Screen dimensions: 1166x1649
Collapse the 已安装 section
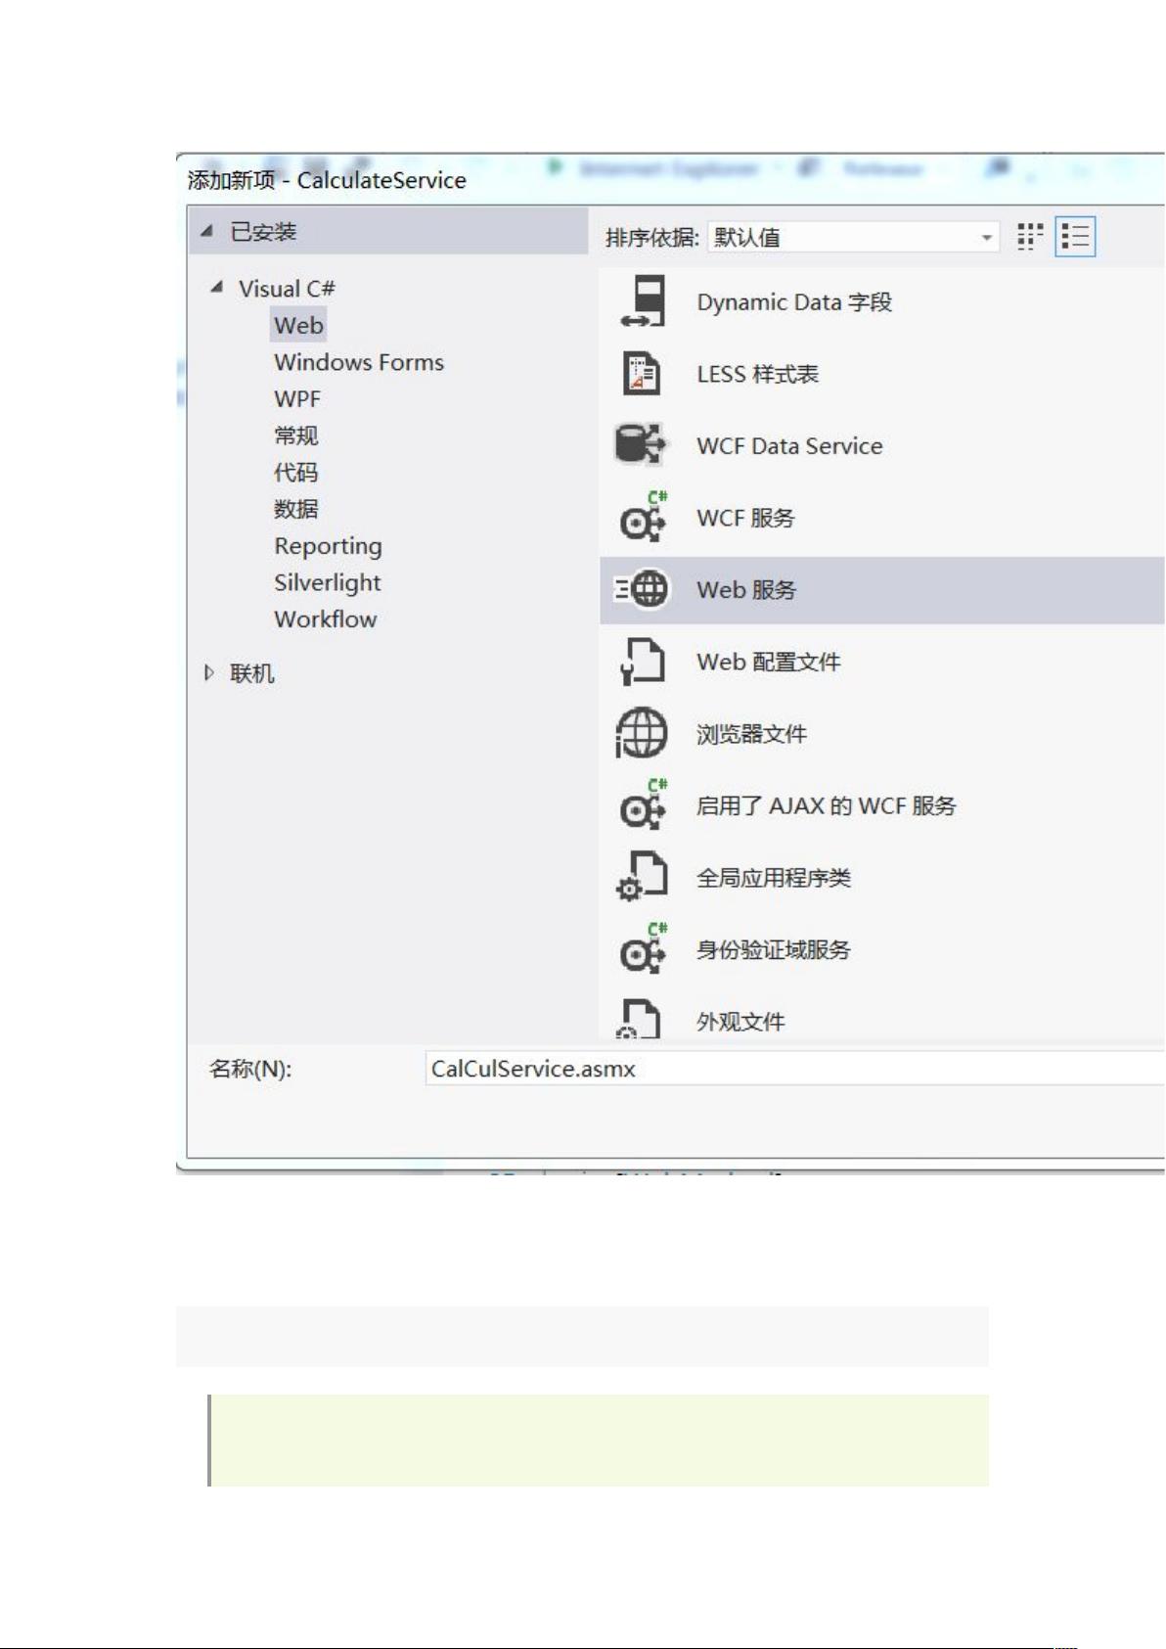[x=206, y=231]
